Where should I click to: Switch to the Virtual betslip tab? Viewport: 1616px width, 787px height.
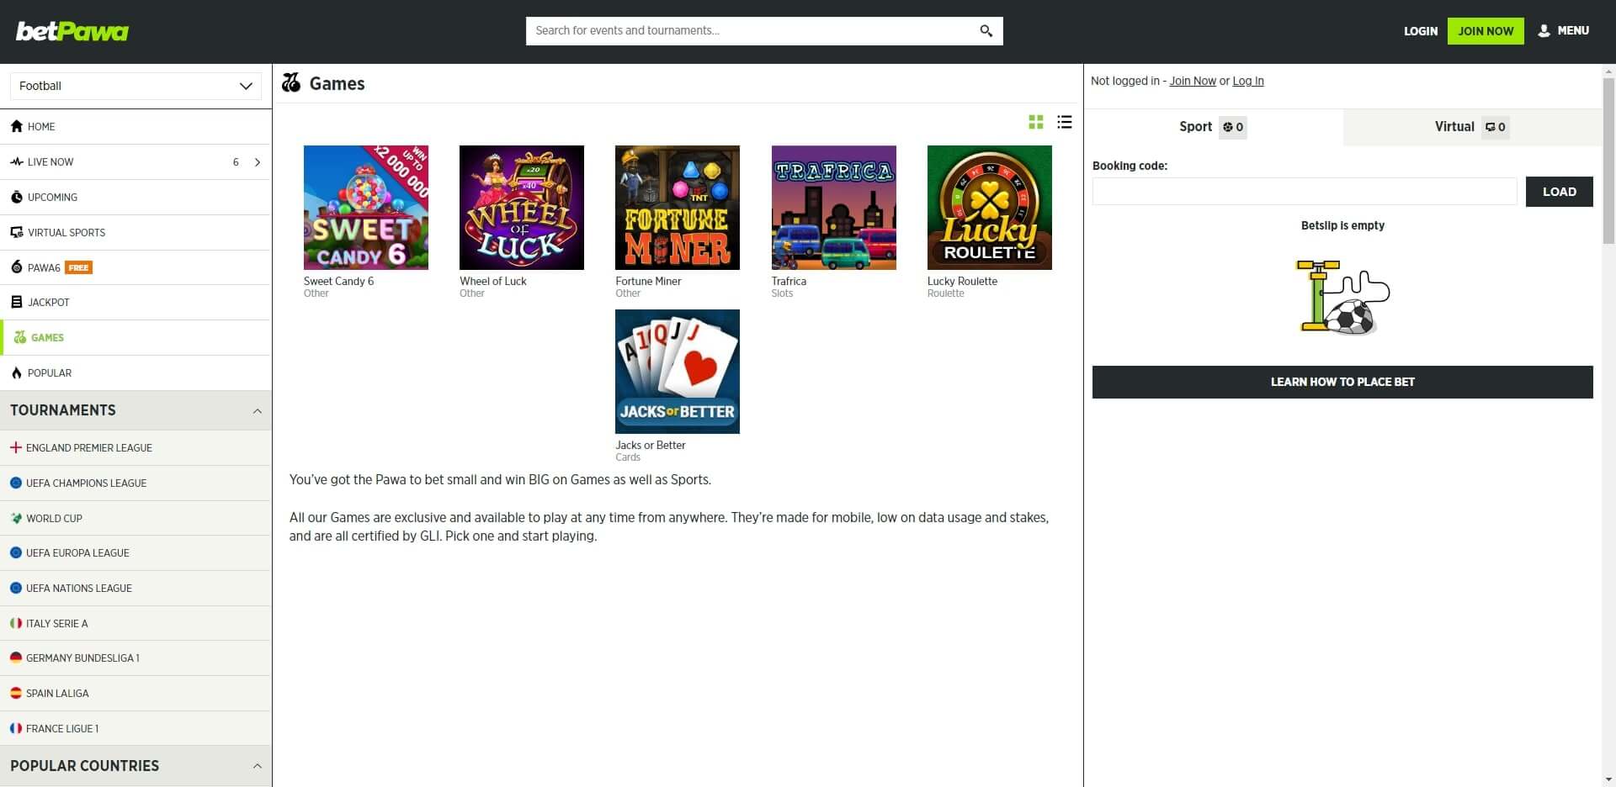pyautogui.click(x=1471, y=127)
